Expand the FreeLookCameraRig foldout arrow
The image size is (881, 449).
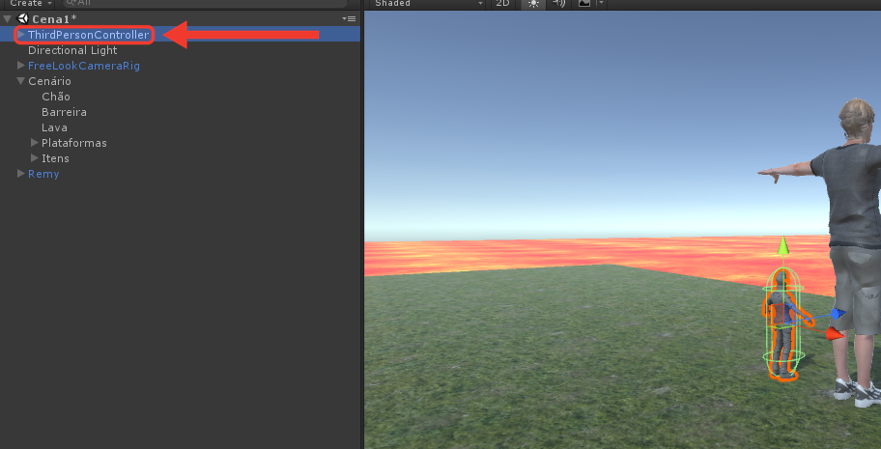pyautogui.click(x=21, y=66)
